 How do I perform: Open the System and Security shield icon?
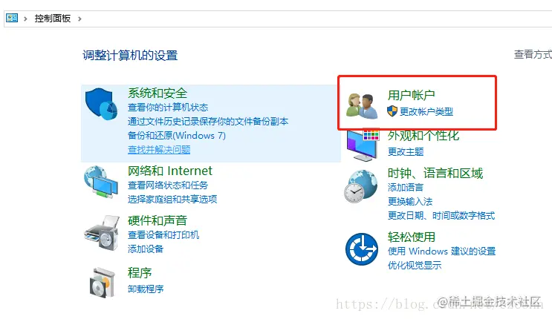tap(101, 104)
